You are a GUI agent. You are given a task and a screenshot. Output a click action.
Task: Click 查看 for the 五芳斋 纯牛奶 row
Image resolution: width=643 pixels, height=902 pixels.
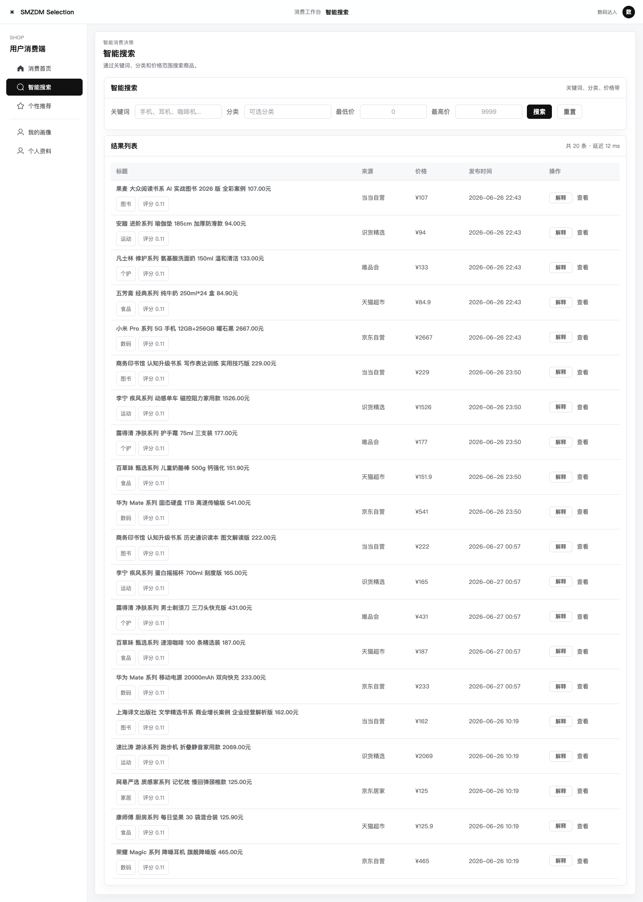pos(583,302)
